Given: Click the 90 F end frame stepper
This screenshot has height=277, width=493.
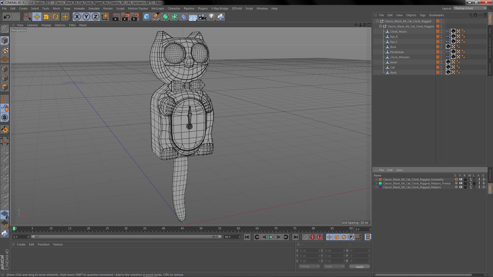Looking at the screenshot, I should coord(240,237).
